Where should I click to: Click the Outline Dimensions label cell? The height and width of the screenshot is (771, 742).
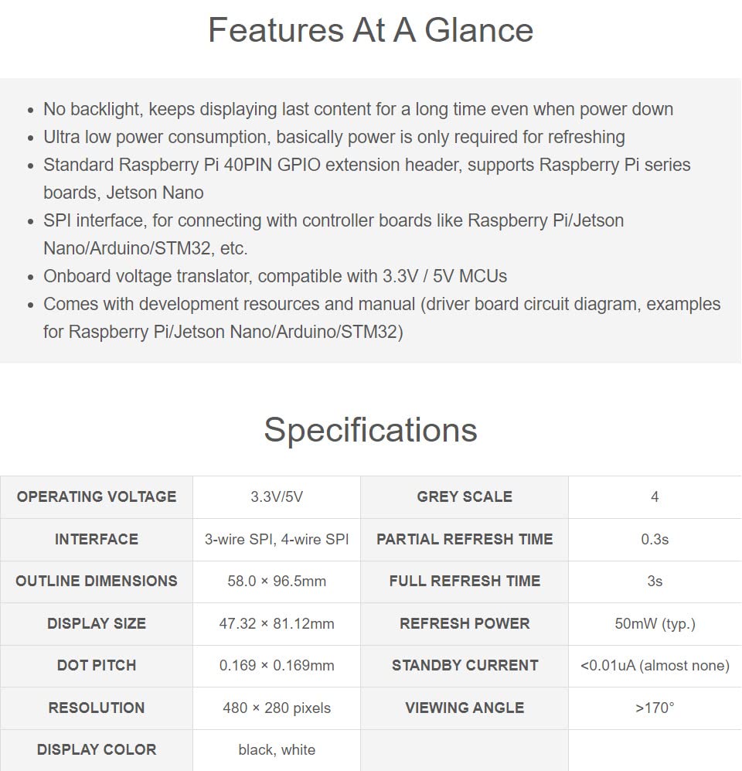[97, 581]
